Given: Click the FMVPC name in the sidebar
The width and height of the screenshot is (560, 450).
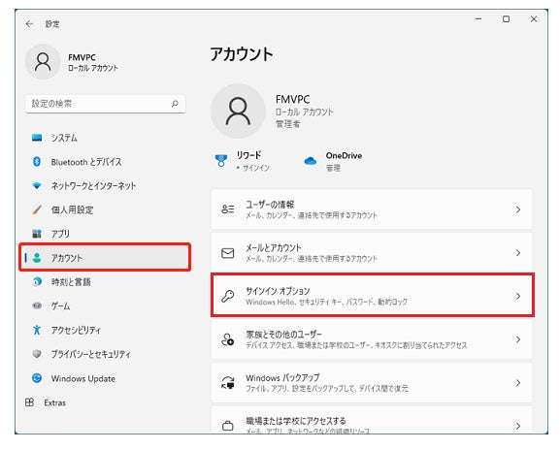Looking at the screenshot, I should (x=82, y=57).
